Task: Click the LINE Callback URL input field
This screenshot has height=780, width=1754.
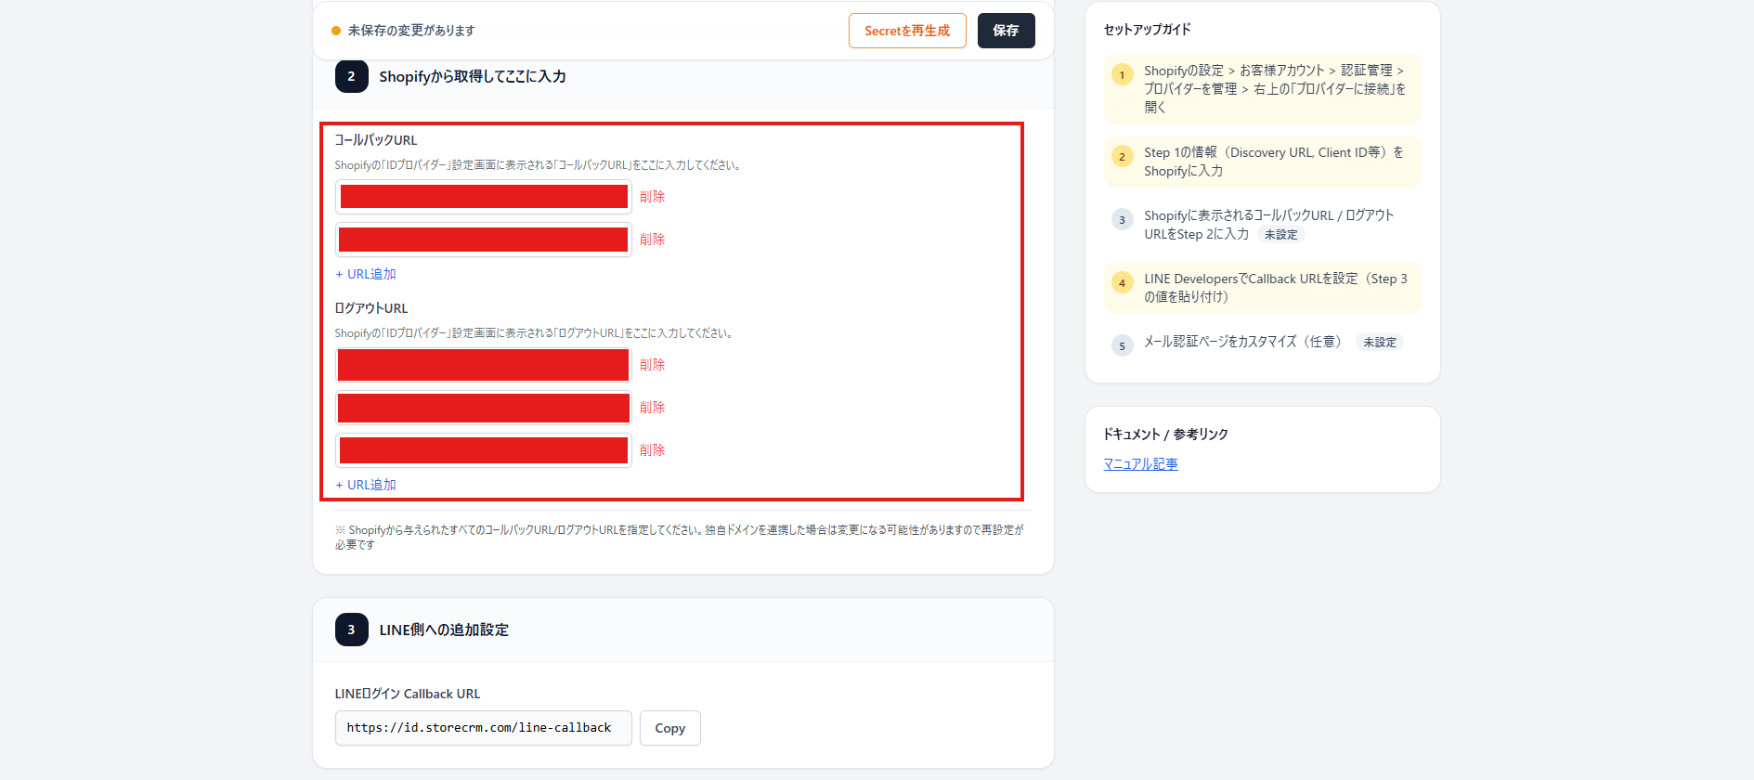Action: click(x=483, y=728)
